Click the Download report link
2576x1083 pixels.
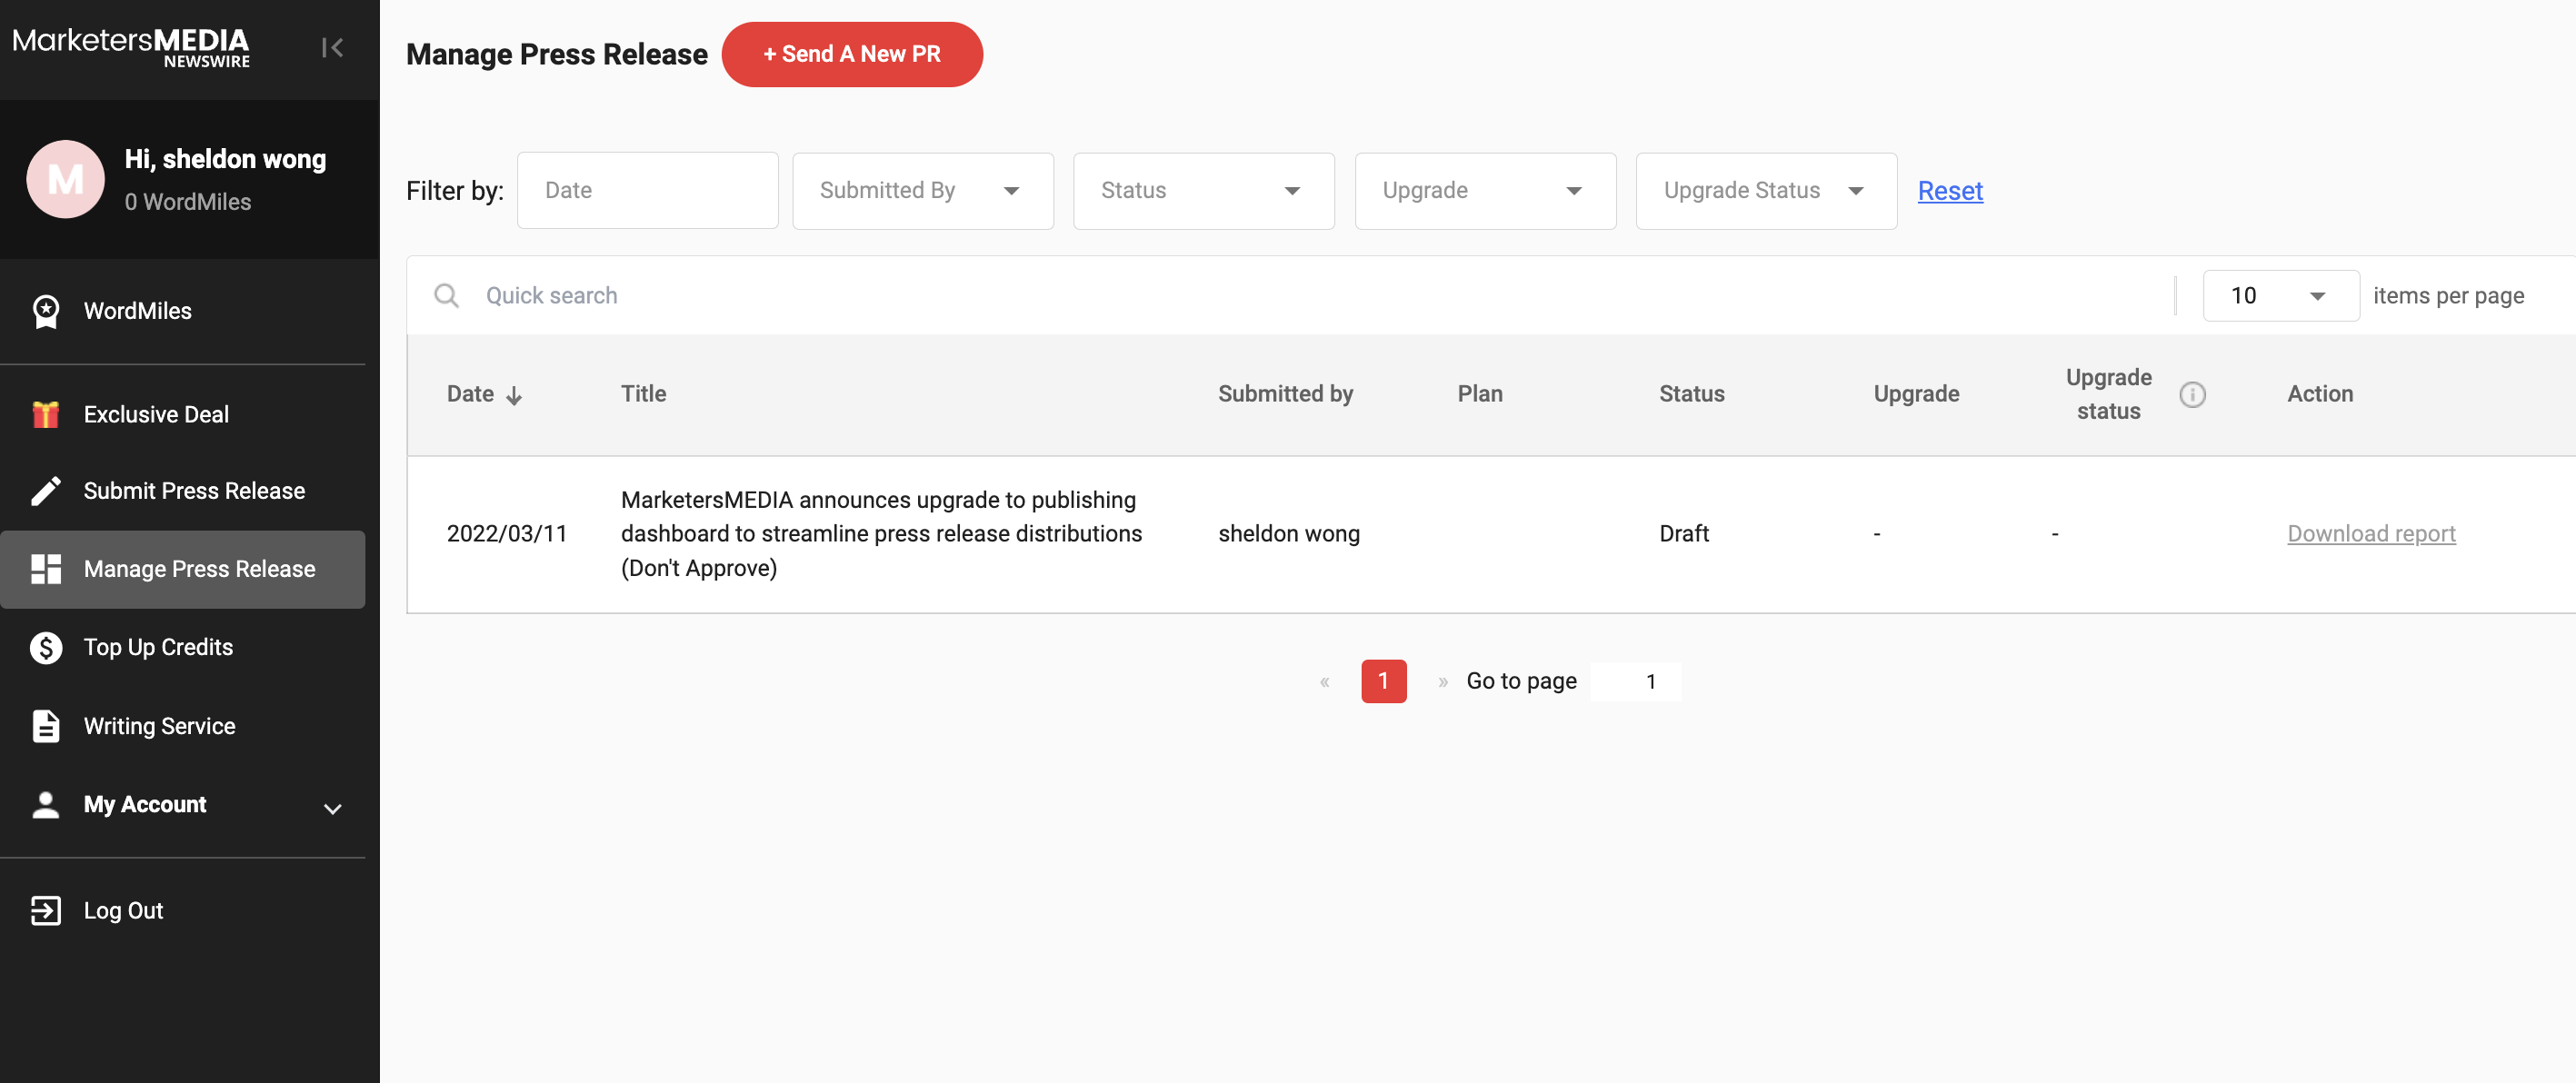click(x=2370, y=534)
